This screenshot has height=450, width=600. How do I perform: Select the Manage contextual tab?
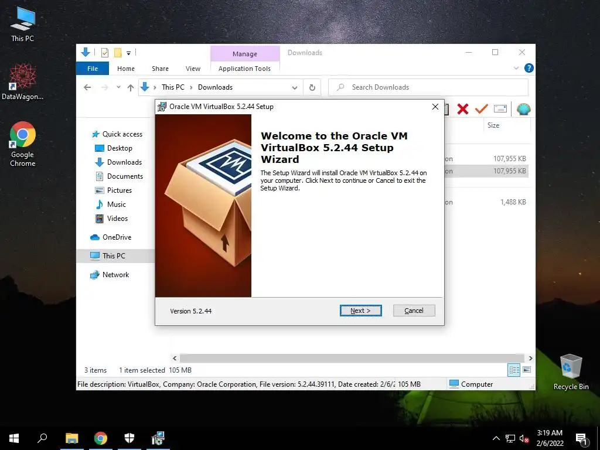tap(245, 53)
